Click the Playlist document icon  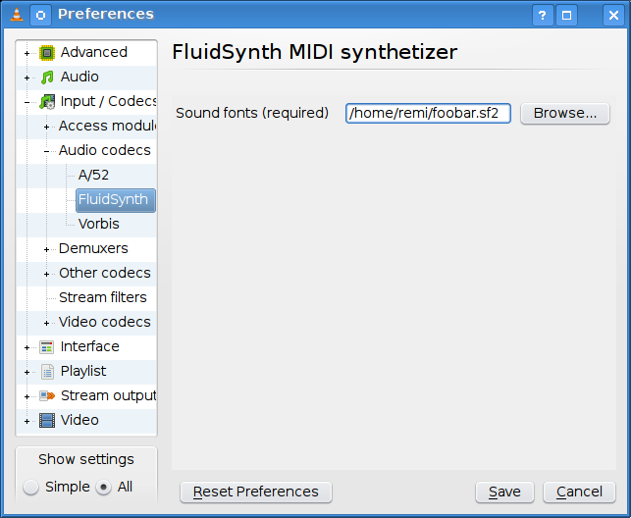(47, 372)
